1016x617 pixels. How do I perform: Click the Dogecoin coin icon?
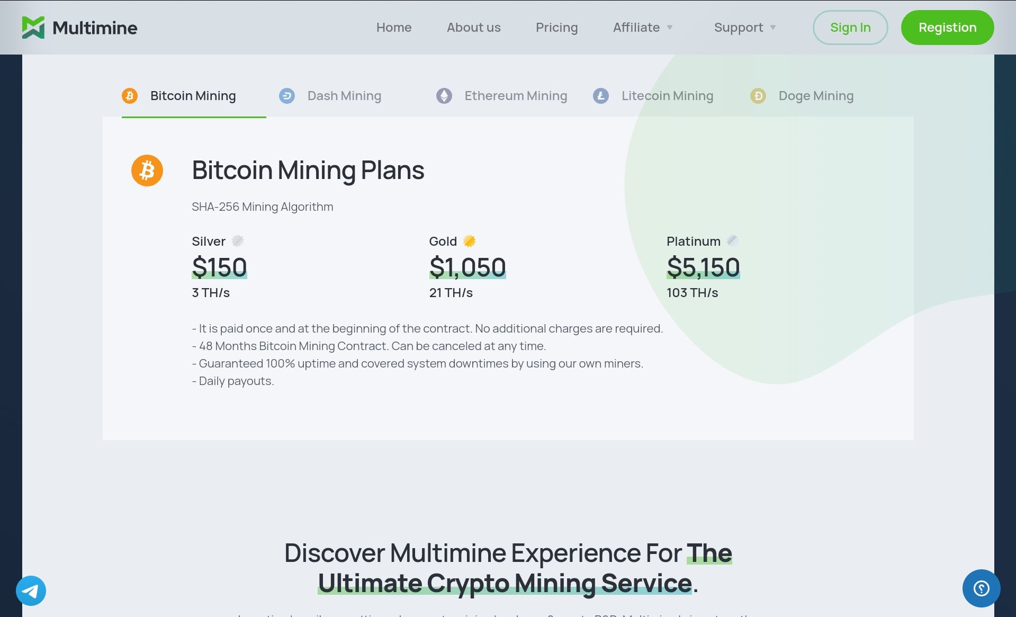758,96
